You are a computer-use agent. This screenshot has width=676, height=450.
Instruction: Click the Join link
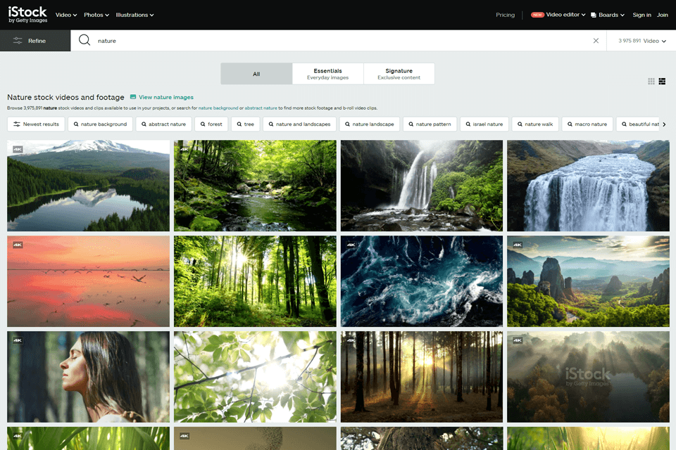point(662,15)
